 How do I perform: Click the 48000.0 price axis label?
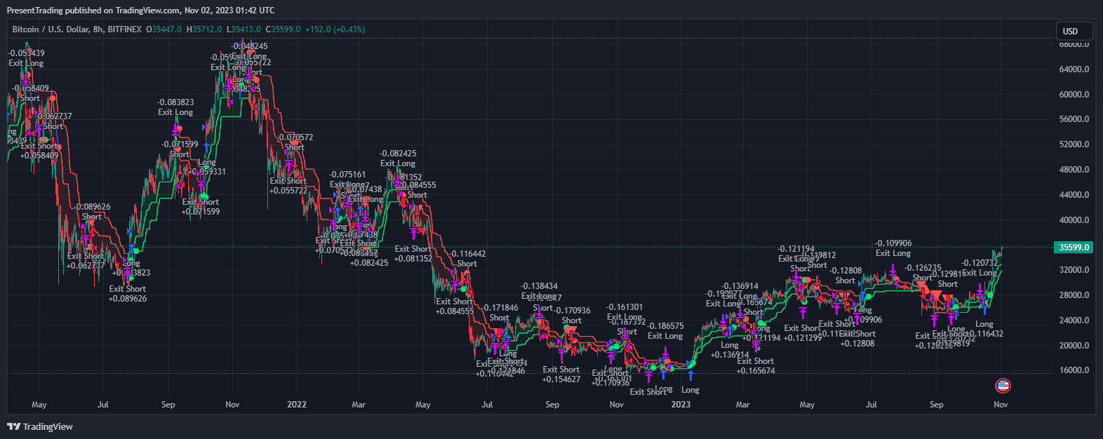1074,170
